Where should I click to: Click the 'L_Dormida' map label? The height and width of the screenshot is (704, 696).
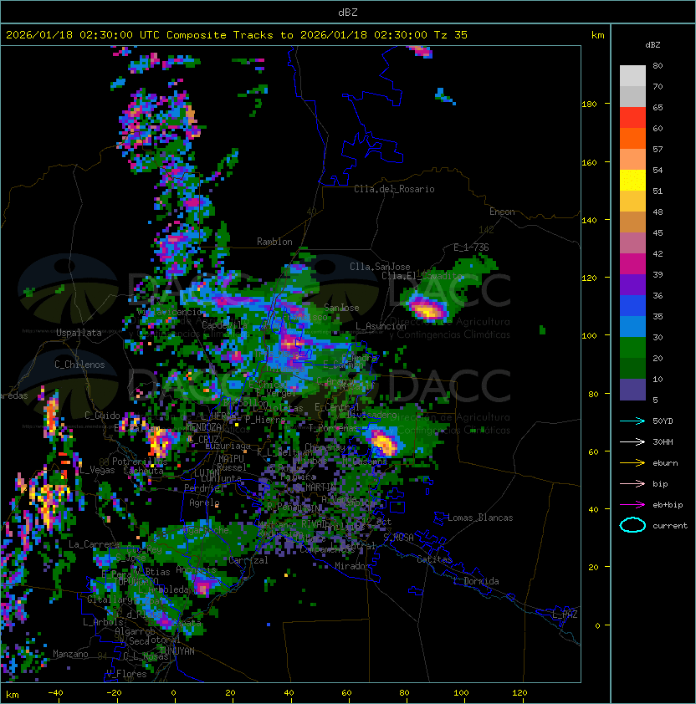pos(476,581)
